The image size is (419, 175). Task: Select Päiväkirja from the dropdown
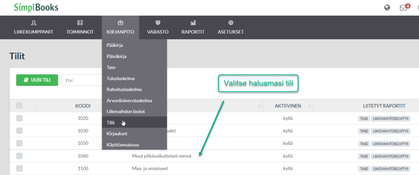pos(134,56)
